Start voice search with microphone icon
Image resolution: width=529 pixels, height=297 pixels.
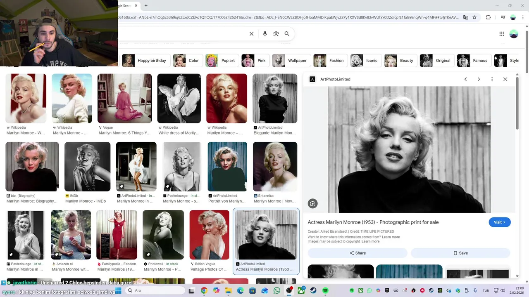[265, 34]
